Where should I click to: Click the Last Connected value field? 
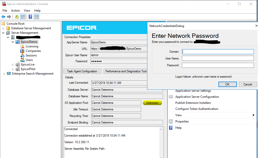point(119,83)
